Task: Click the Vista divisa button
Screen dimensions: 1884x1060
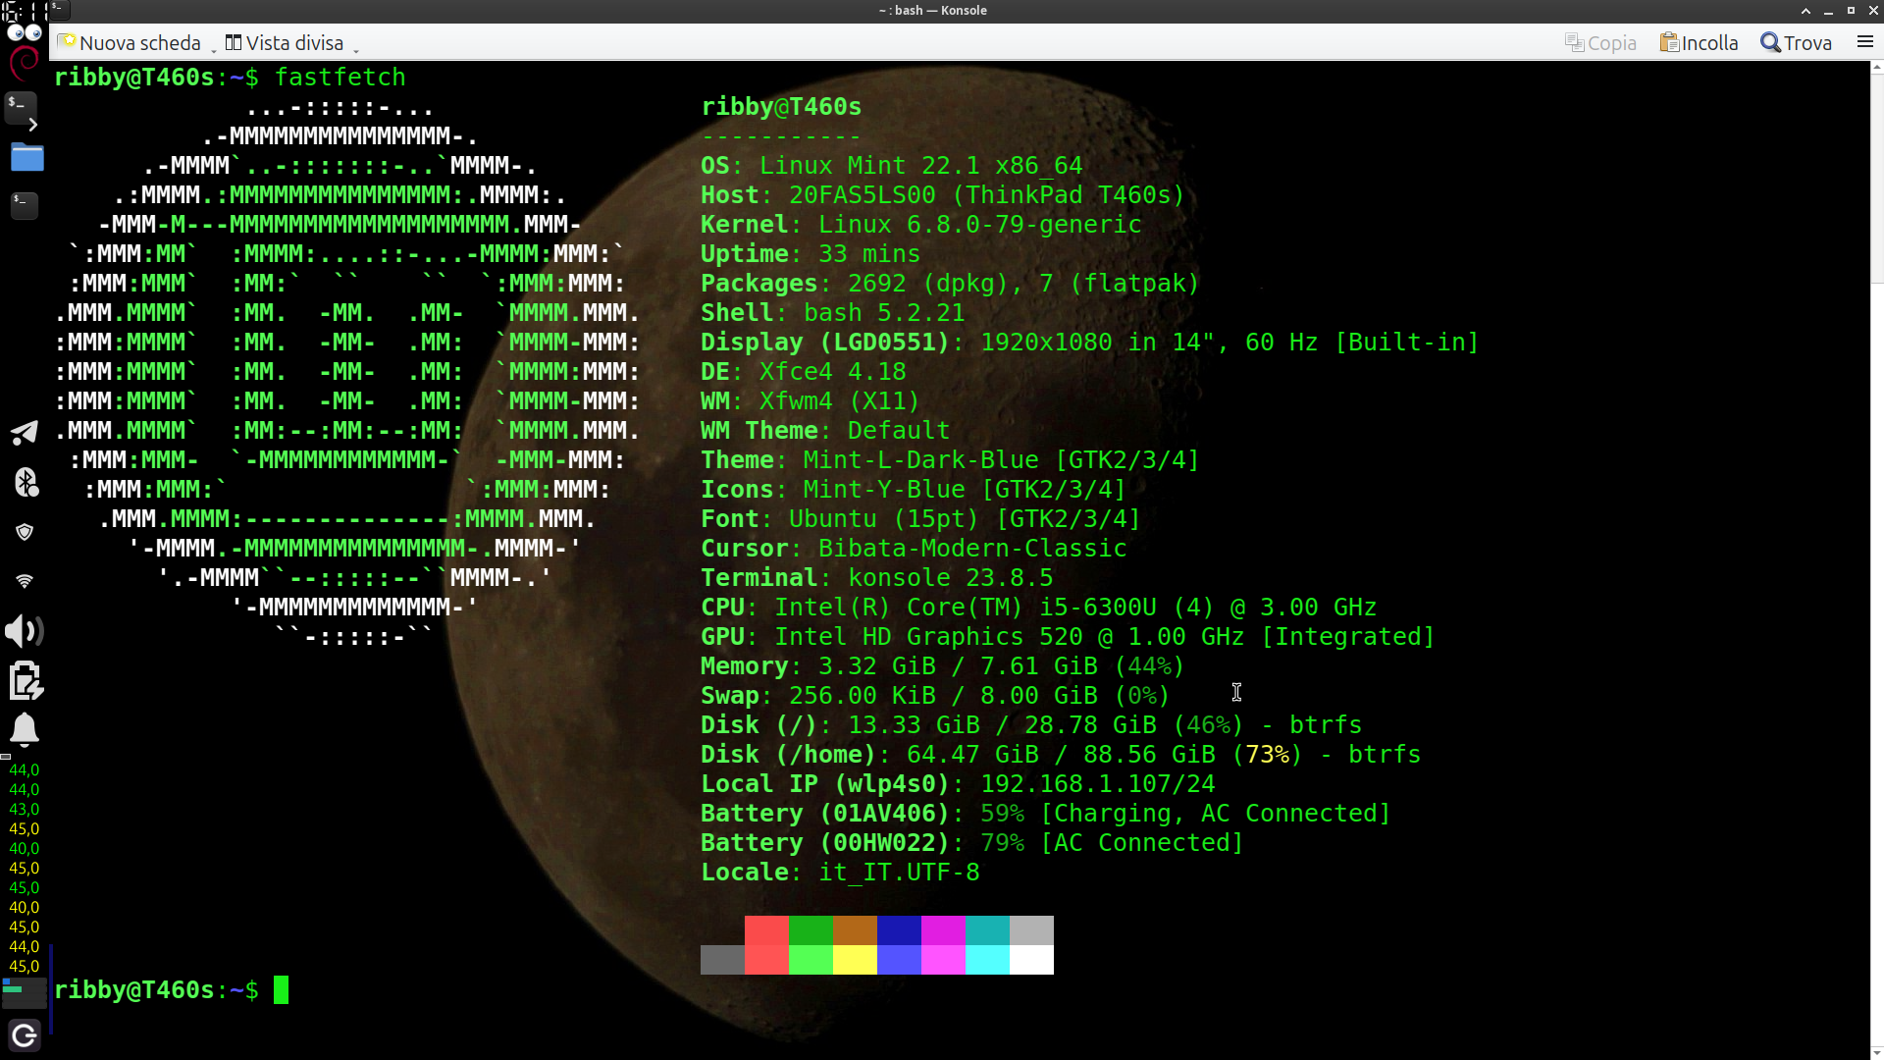Action: tap(285, 42)
